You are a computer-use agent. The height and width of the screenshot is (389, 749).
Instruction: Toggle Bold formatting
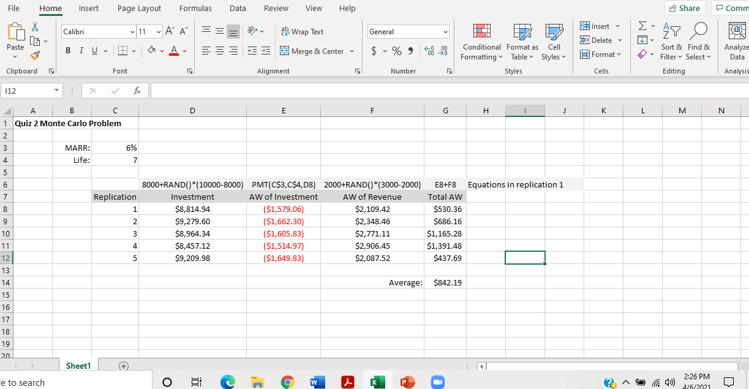[67, 51]
